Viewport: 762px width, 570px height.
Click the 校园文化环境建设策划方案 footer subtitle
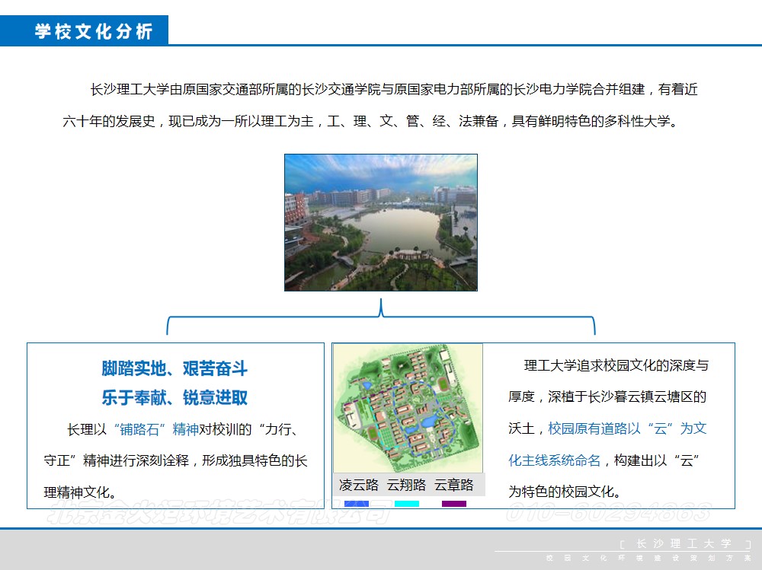point(648,559)
